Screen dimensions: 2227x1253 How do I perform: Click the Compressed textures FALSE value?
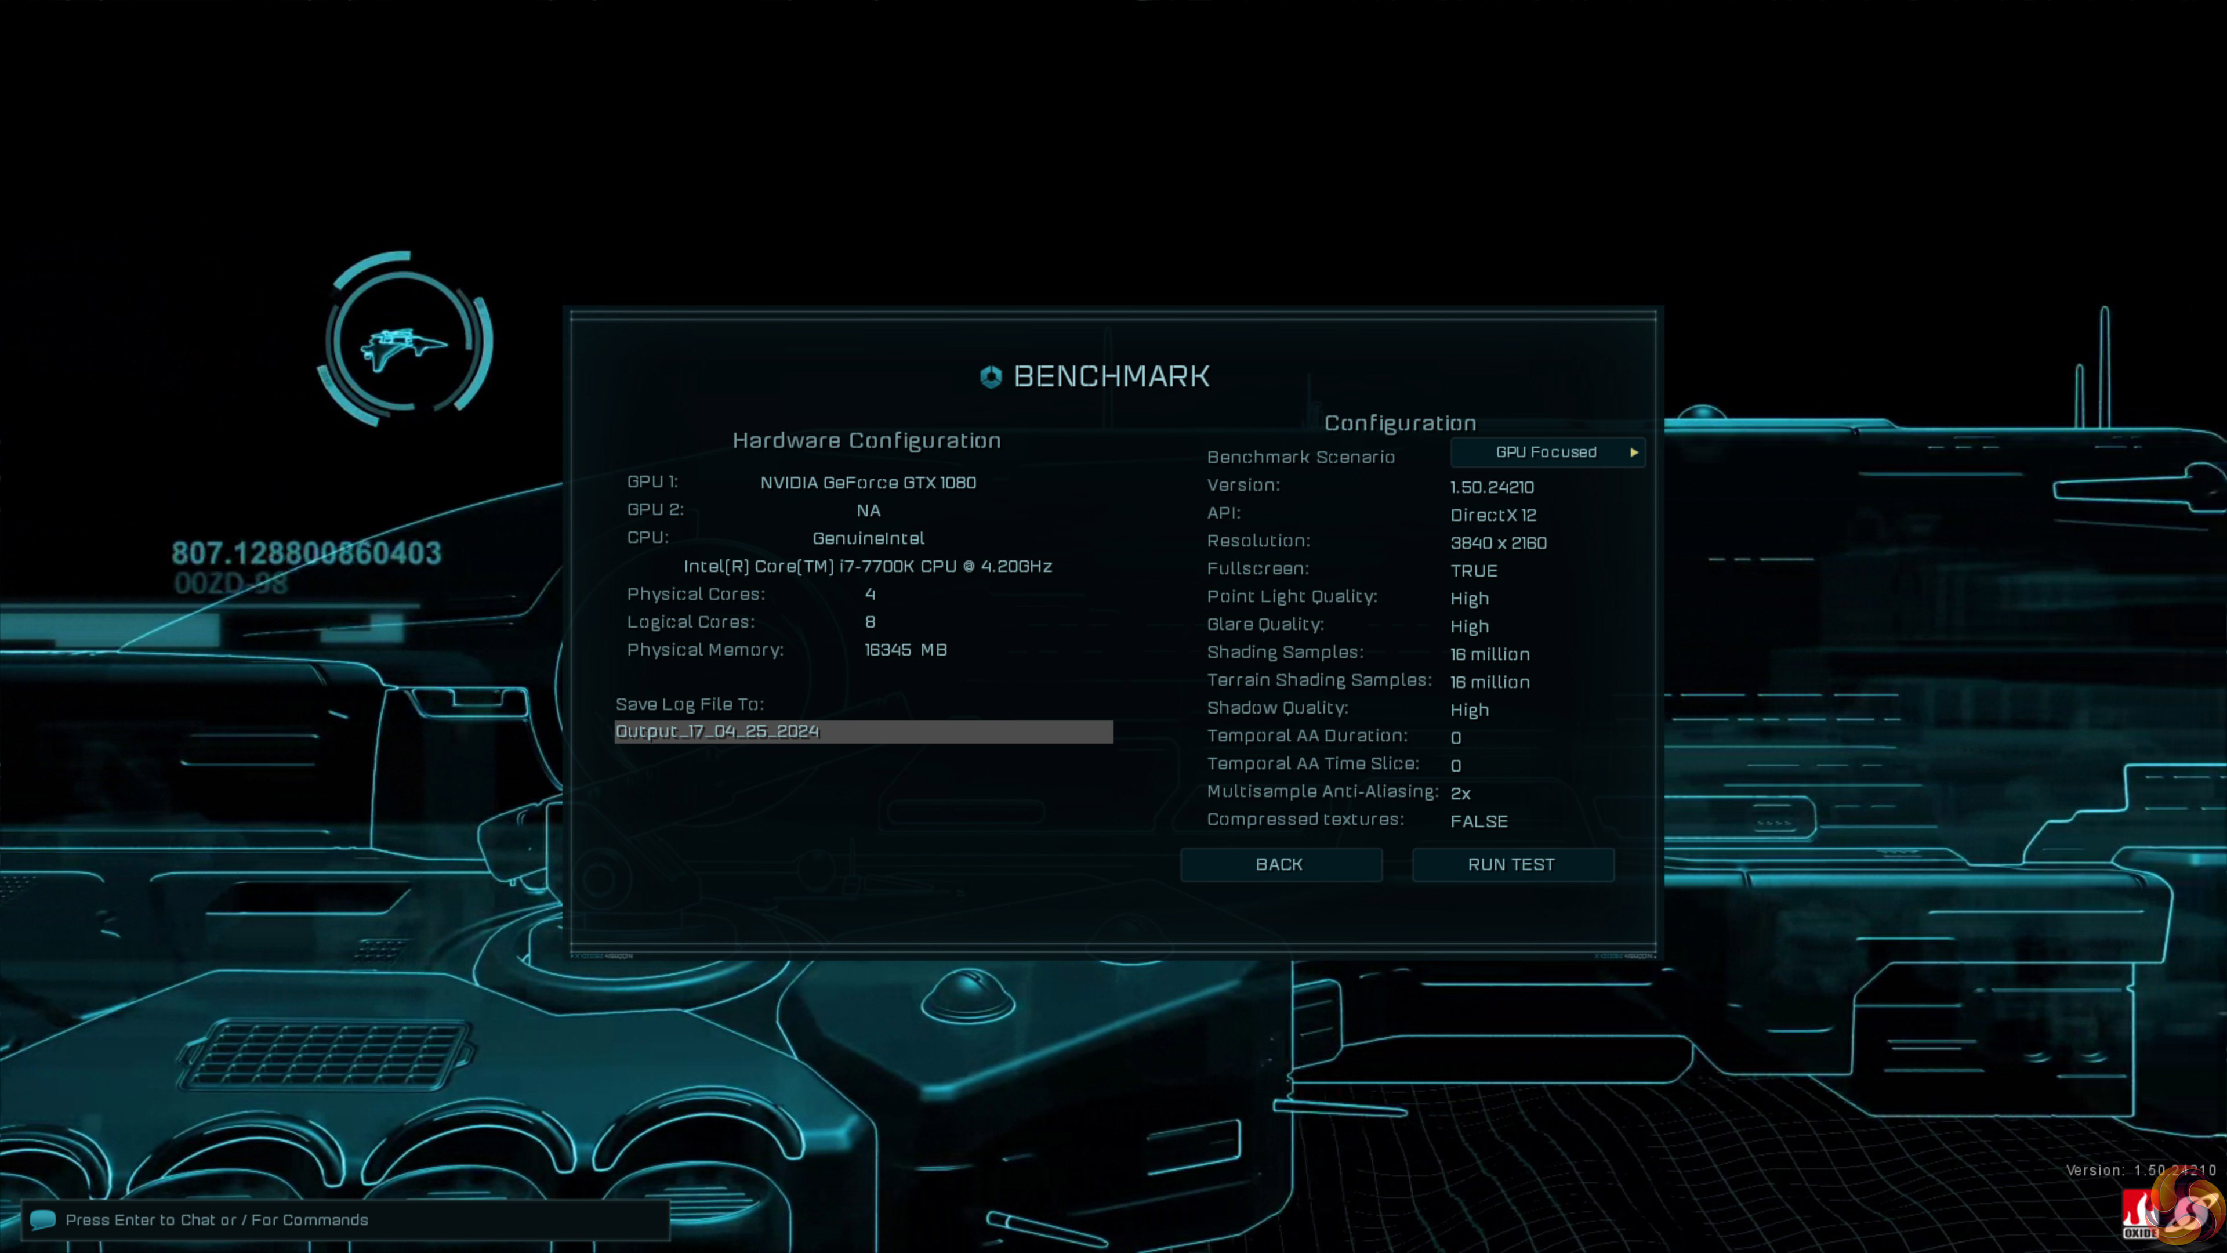(x=1478, y=821)
